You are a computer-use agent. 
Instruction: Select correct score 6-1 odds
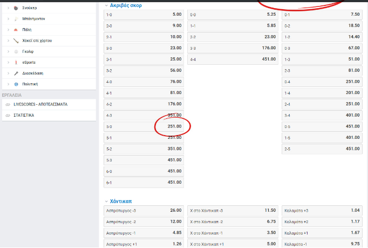pyautogui.click(x=144, y=183)
